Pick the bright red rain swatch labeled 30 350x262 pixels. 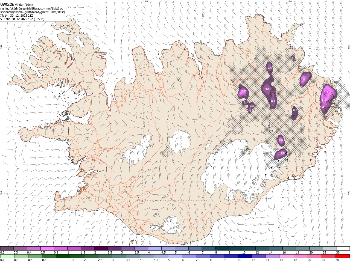pos(343,256)
